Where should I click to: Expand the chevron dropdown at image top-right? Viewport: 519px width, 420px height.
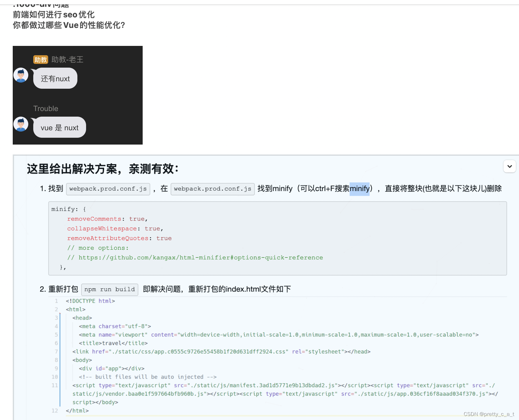(509, 166)
